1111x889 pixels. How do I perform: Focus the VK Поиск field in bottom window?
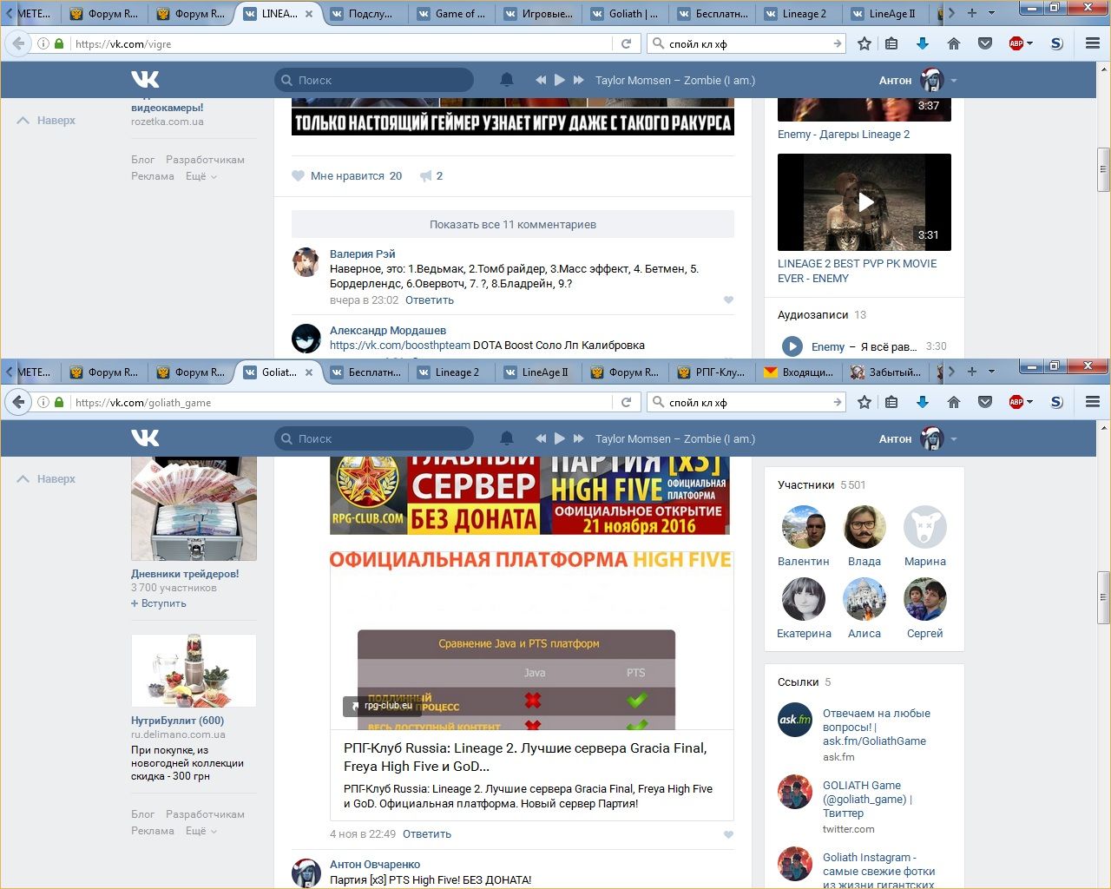click(374, 438)
